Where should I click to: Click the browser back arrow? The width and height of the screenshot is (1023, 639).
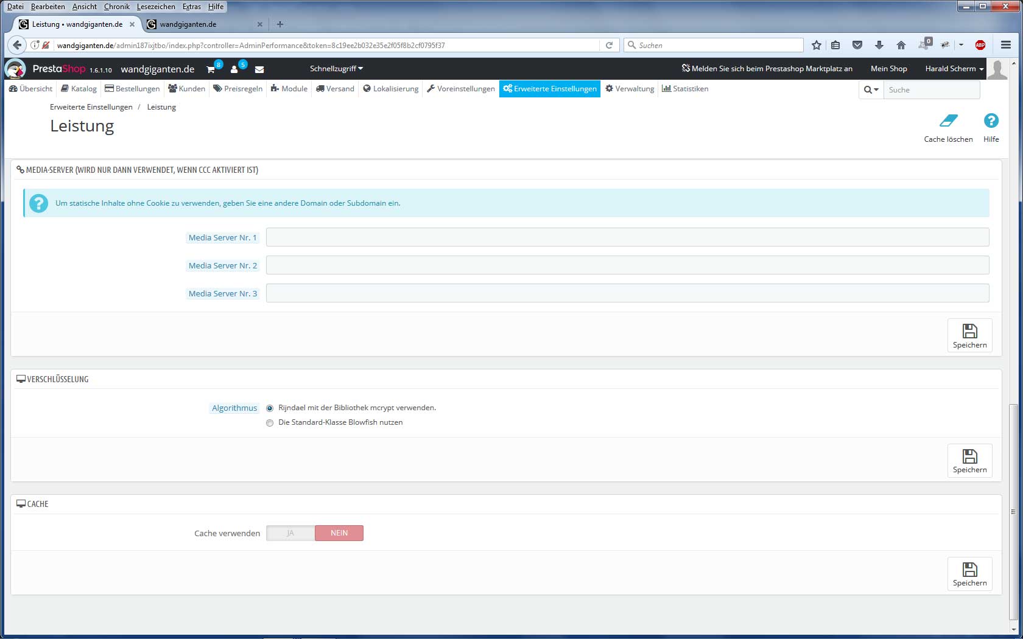pos(17,45)
